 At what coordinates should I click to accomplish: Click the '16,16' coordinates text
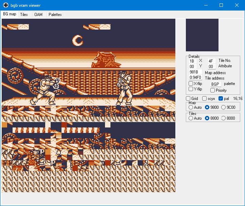[238, 99]
